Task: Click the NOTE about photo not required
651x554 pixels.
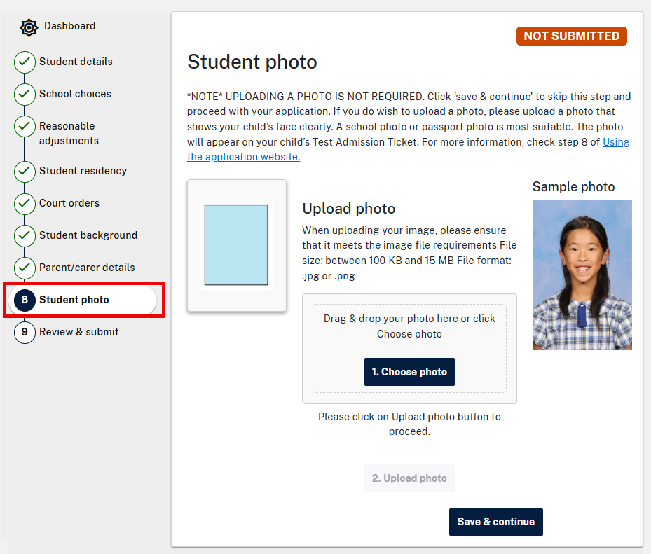Action: (x=409, y=127)
